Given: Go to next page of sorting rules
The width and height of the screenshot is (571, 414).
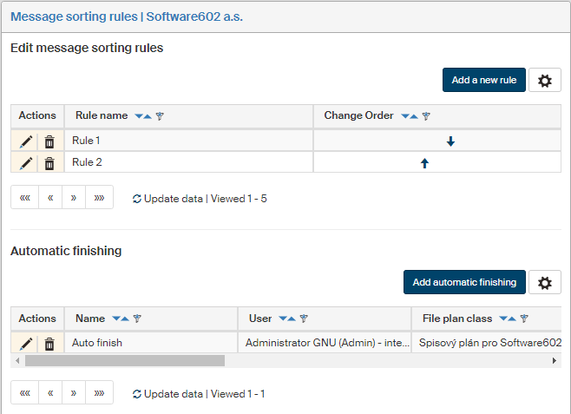Looking at the screenshot, I should coord(74,198).
